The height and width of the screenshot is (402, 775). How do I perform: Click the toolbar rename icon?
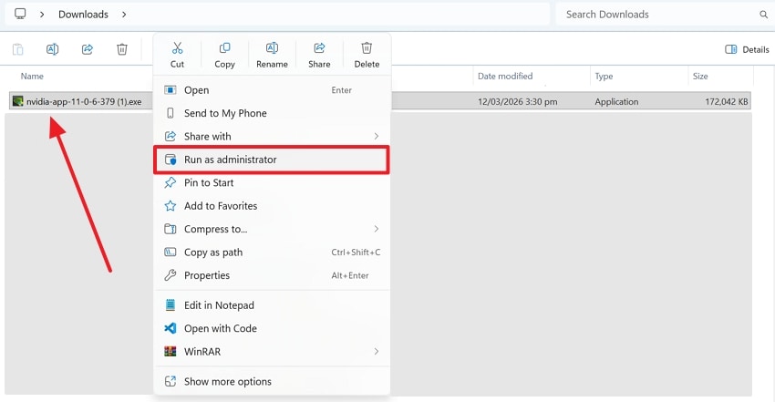click(x=52, y=49)
